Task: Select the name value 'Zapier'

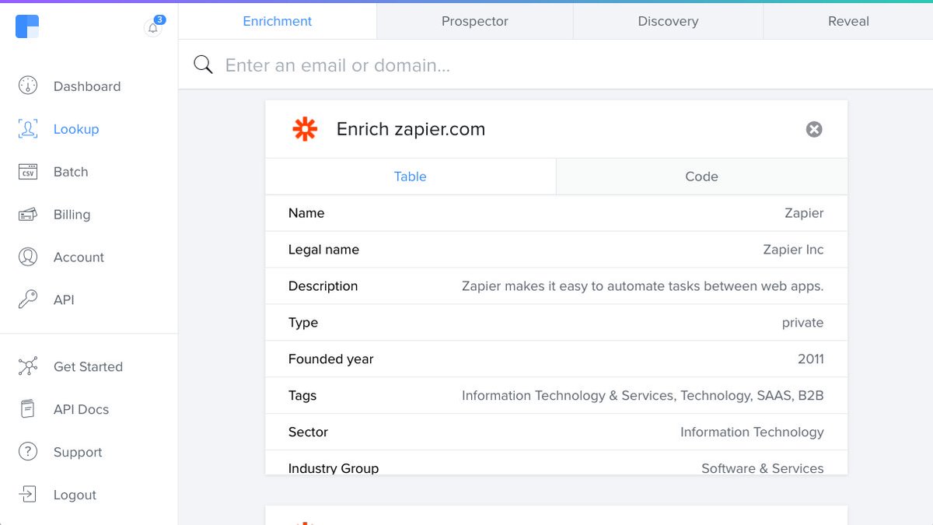Action: [x=804, y=213]
